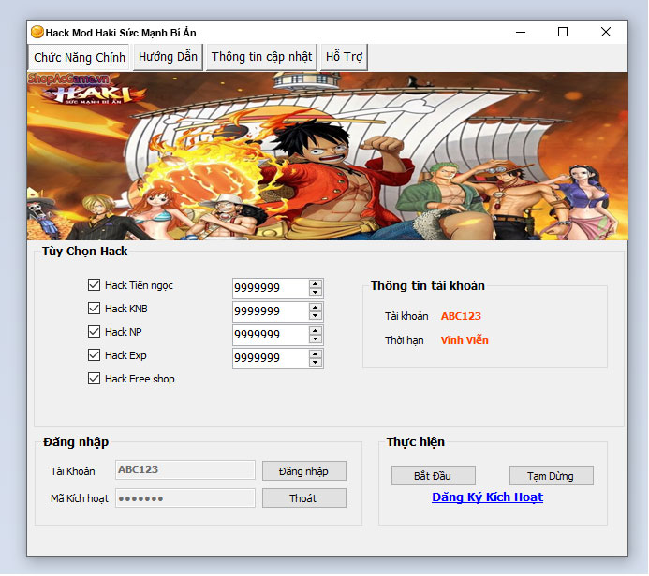Close the Hack Mod Haki window
Viewport: 649px width, 576px height.
point(606,32)
